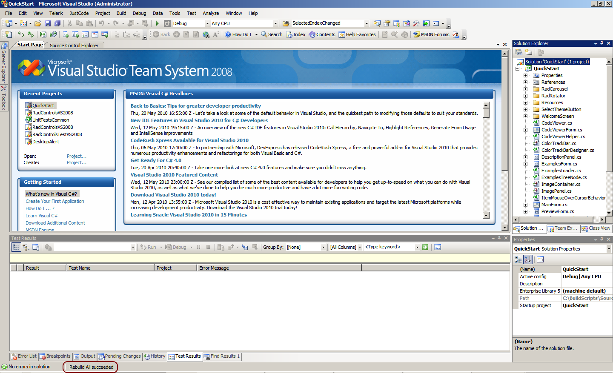Click 'Rebuild All succeeded' status text
Image resolution: width=613 pixels, height=373 pixels.
click(x=91, y=367)
